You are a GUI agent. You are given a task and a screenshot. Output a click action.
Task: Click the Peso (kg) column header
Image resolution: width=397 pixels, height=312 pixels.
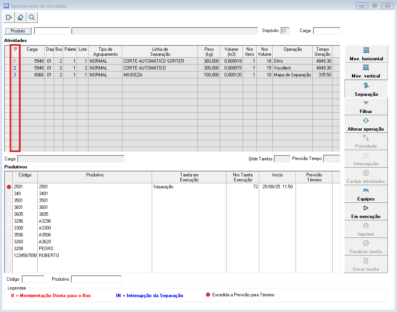[209, 52]
